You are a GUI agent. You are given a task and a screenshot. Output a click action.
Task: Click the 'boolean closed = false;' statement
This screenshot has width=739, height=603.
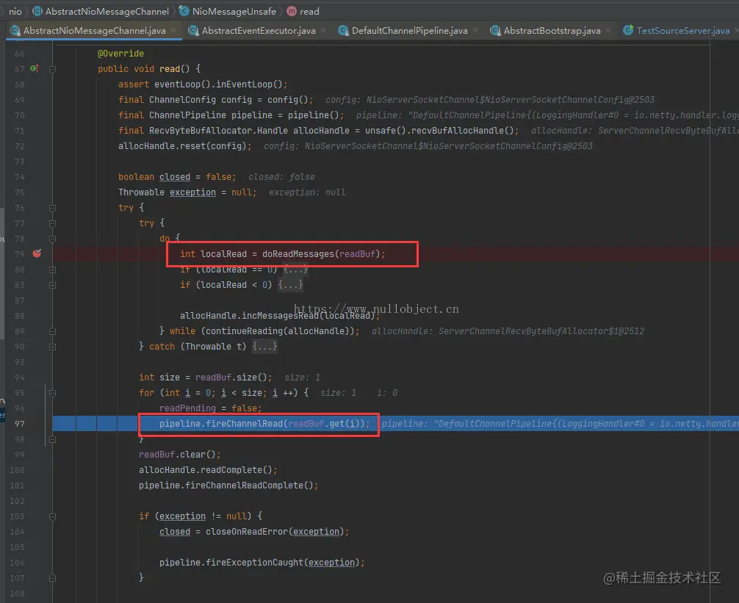pyautogui.click(x=177, y=177)
